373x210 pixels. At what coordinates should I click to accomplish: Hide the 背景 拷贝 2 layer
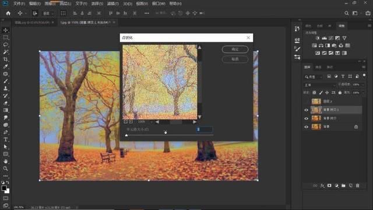[x=306, y=110]
